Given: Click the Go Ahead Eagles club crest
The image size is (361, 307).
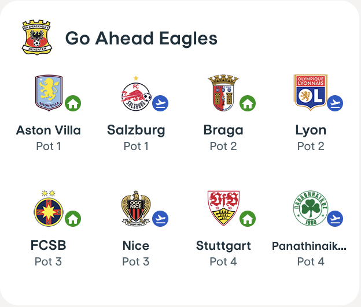Looking at the screenshot, I should tap(36, 38).
